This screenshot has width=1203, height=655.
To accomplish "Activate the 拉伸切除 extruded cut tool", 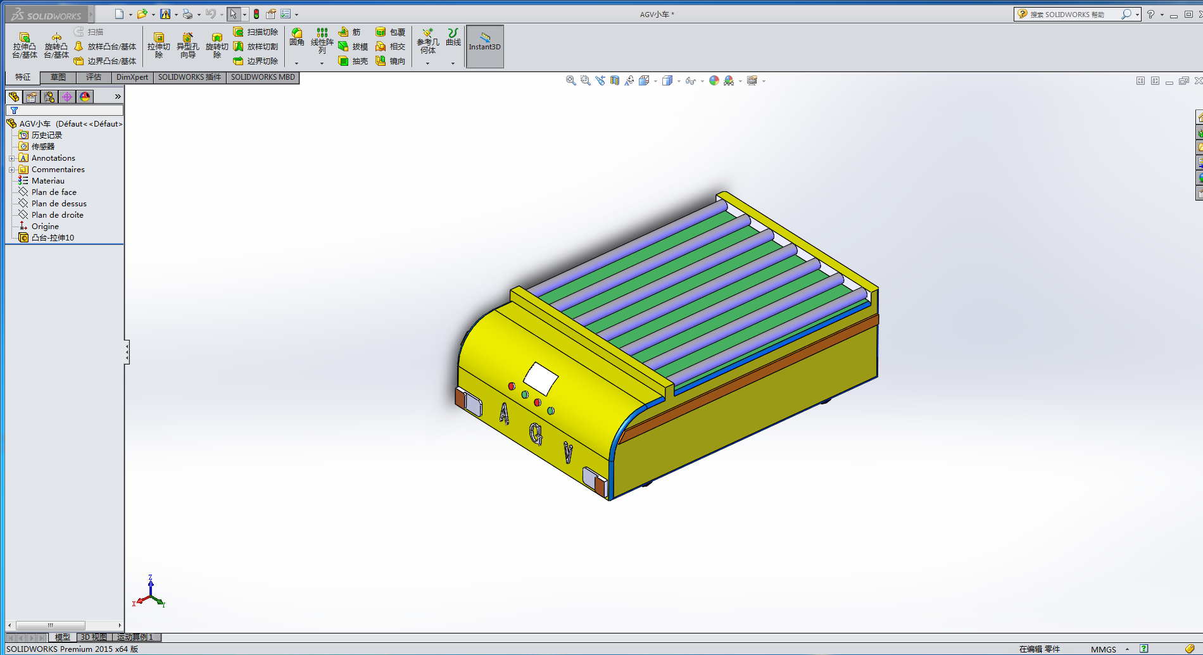I will 159,46.
